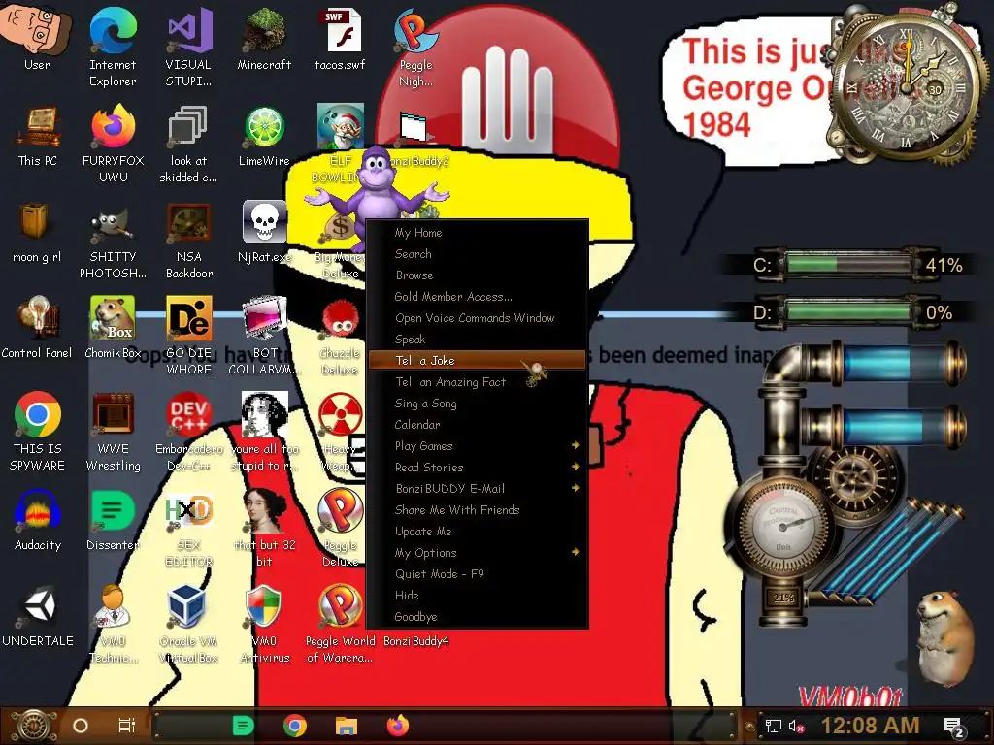994x745 pixels.
Task: Choose Share Me With Friends entry
Action: [x=477, y=510]
